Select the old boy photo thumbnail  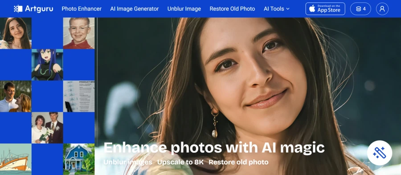point(79,33)
